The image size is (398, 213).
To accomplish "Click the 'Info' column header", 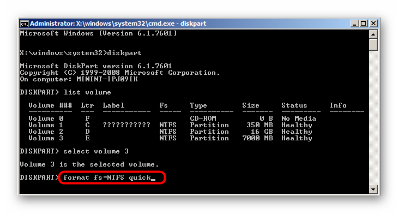I will (x=338, y=105).
